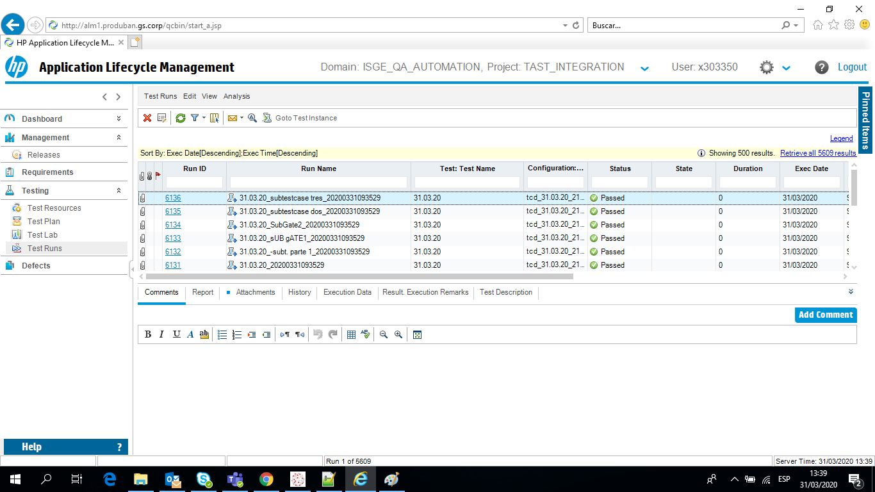Expand the Dashboard sidebar section
Viewport: 875px width, 492px height.
(119, 119)
